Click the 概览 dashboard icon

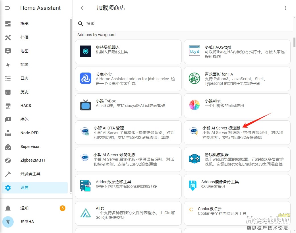8,24
